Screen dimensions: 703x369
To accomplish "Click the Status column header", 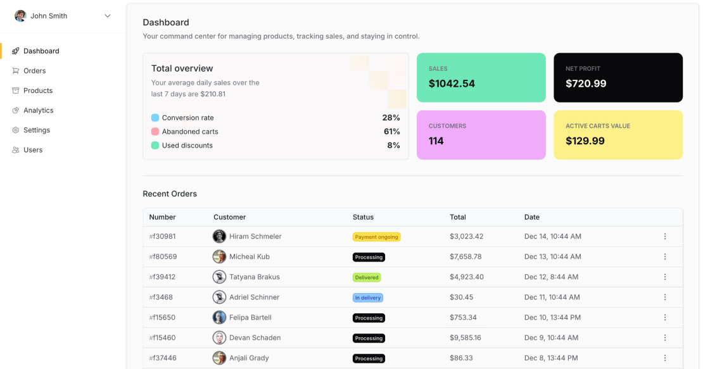I will click(x=363, y=217).
